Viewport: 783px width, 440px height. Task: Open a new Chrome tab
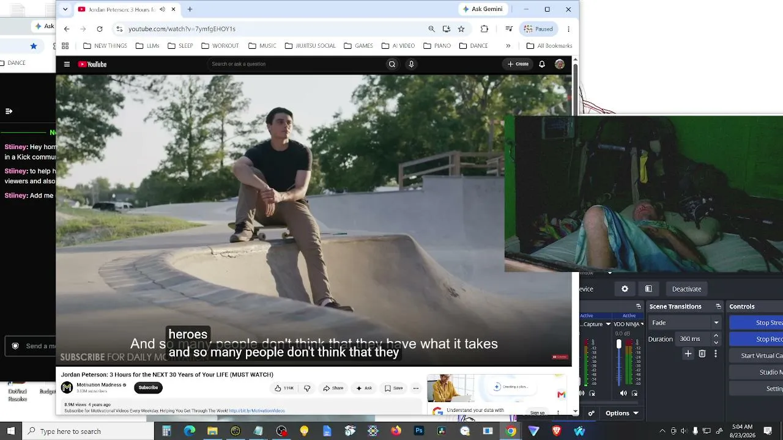click(190, 9)
